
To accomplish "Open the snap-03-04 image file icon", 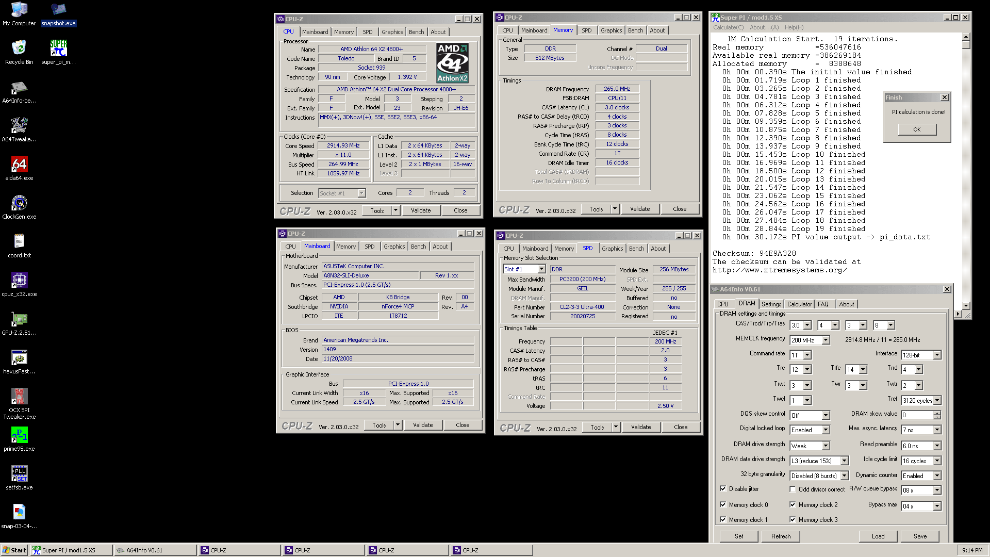I will click(19, 517).
